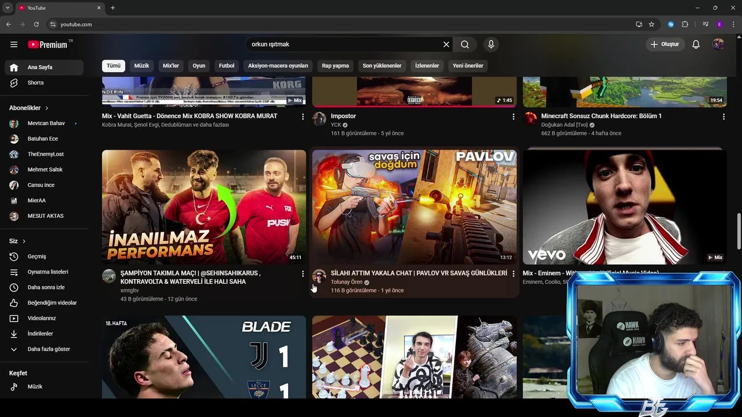Select the Oyun filter chip
Image resolution: width=742 pixels, height=417 pixels.
(x=199, y=65)
